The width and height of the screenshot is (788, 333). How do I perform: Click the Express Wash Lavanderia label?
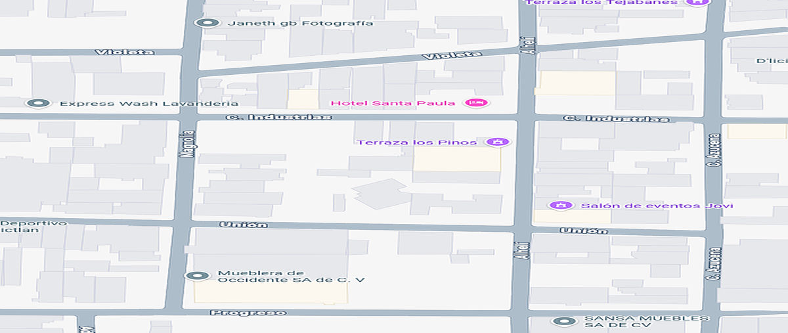coord(148,104)
